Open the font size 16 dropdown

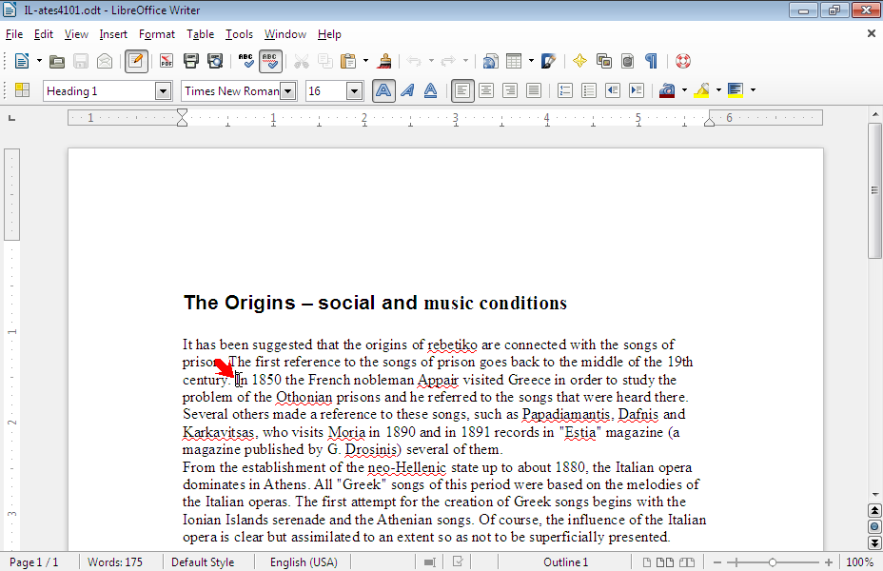pyautogui.click(x=354, y=90)
